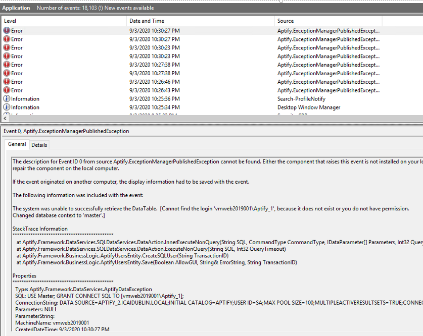Click the error icon at 10:26:46 PM
This screenshot has height=336, width=423.
click(x=7, y=82)
